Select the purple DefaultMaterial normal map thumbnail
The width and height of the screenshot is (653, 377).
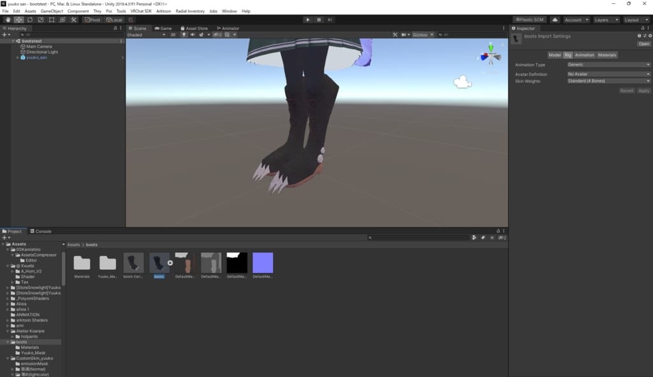click(263, 263)
